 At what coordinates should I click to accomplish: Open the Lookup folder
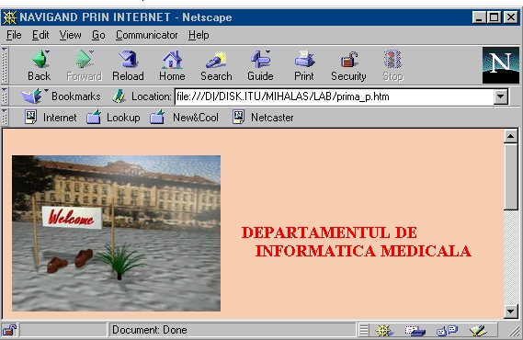113,118
